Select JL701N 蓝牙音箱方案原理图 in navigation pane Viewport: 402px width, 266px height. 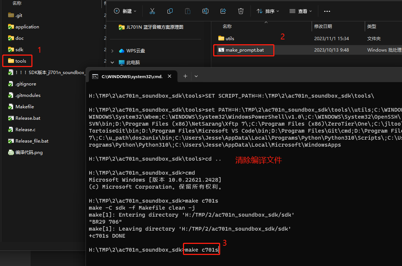point(151,27)
